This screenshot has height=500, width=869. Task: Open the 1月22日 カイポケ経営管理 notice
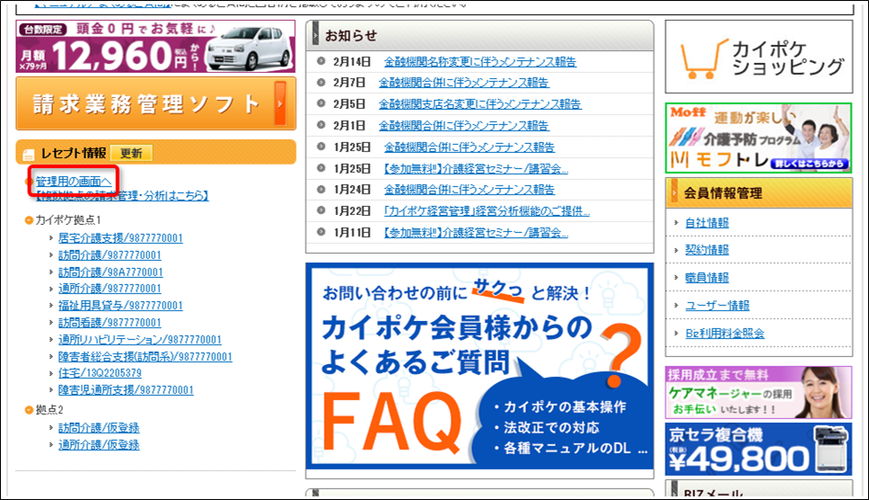487,211
